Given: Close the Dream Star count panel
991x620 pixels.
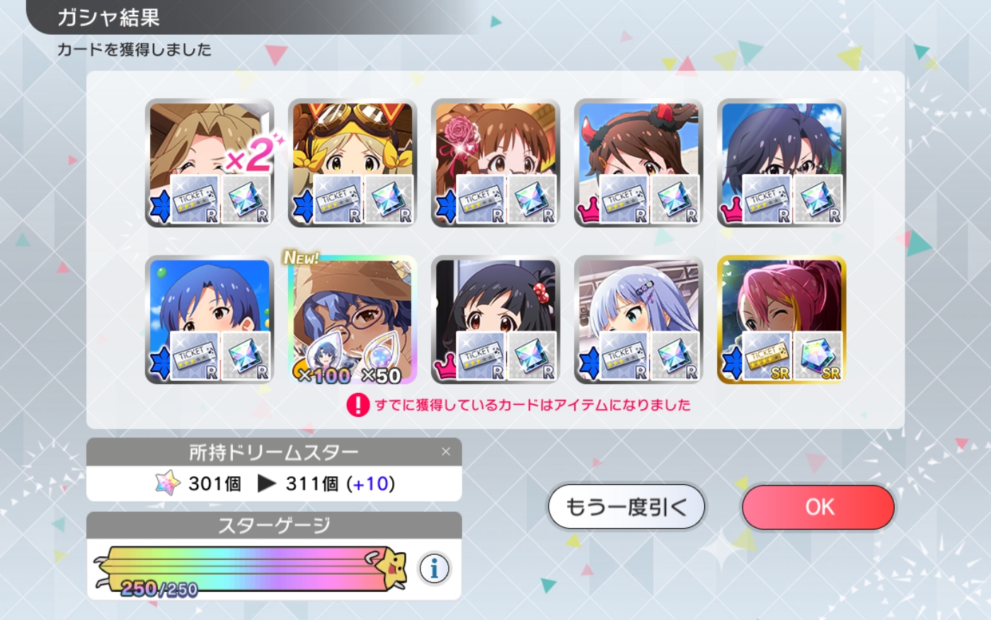Looking at the screenshot, I should coord(446,452).
